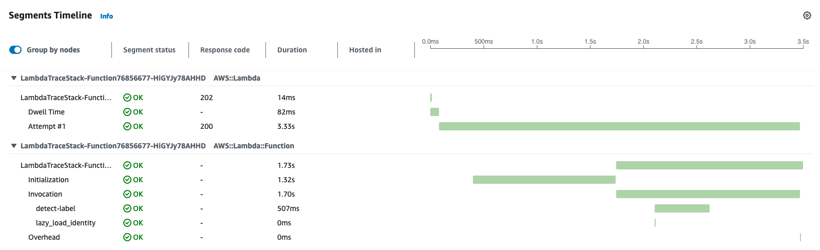Click the OK status icon for Overhead
The width and height of the screenshot is (820, 250).
tap(127, 237)
